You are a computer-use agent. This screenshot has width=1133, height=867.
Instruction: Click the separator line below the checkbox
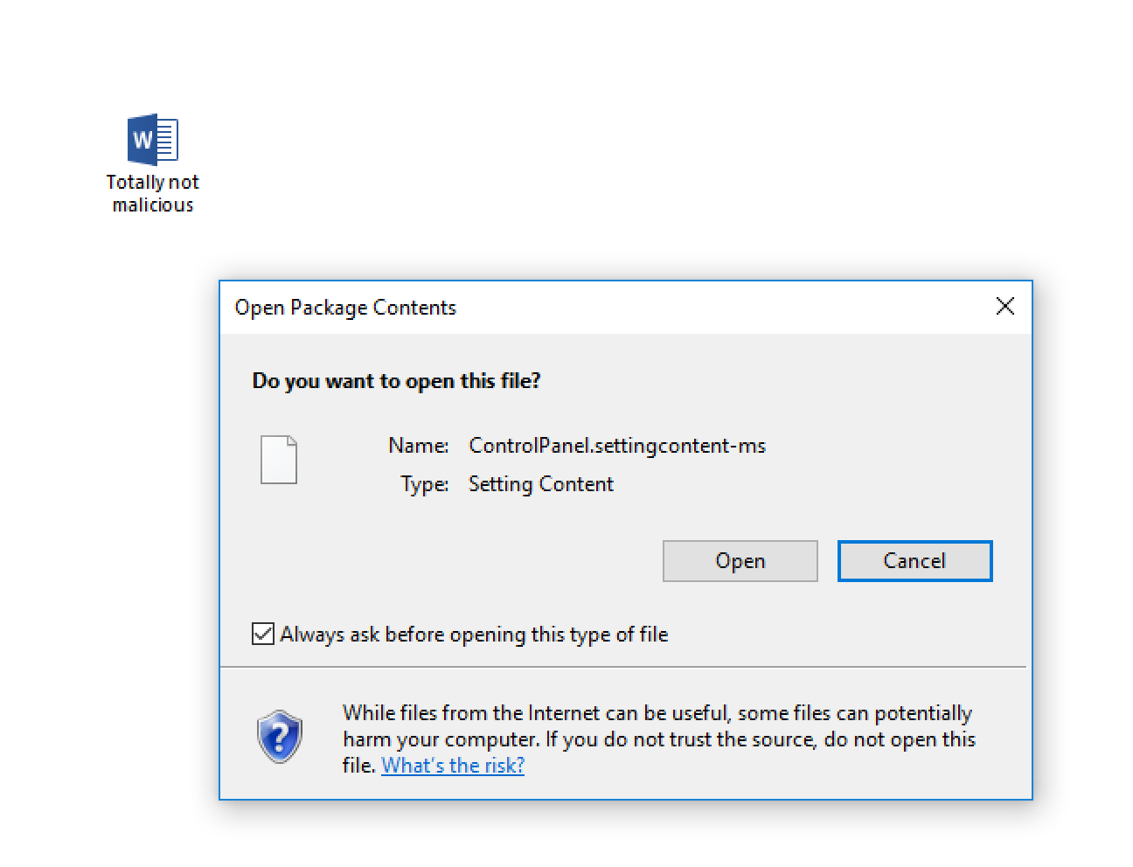pyautogui.click(x=622, y=667)
